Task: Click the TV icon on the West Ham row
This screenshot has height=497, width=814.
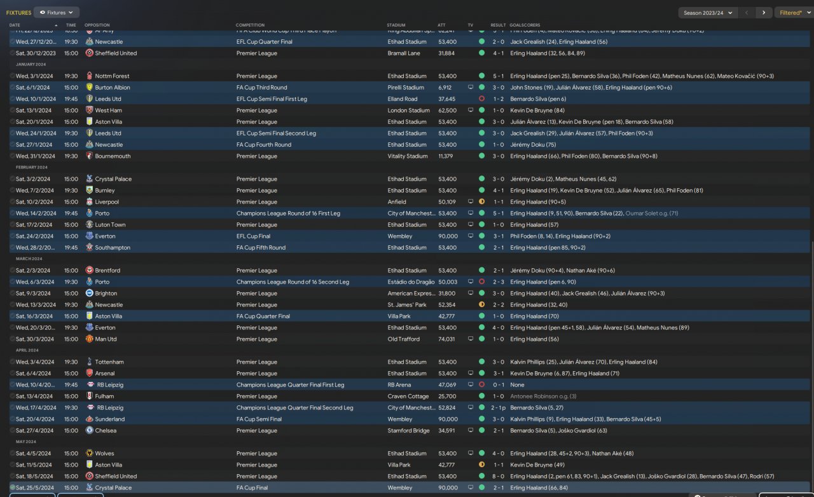Action: point(471,111)
